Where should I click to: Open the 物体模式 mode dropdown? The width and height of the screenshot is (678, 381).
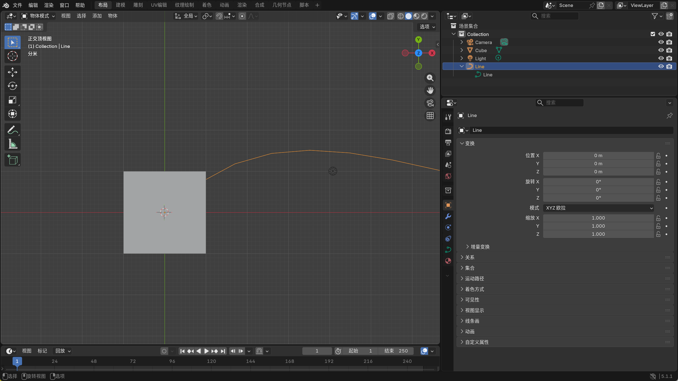click(x=39, y=16)
